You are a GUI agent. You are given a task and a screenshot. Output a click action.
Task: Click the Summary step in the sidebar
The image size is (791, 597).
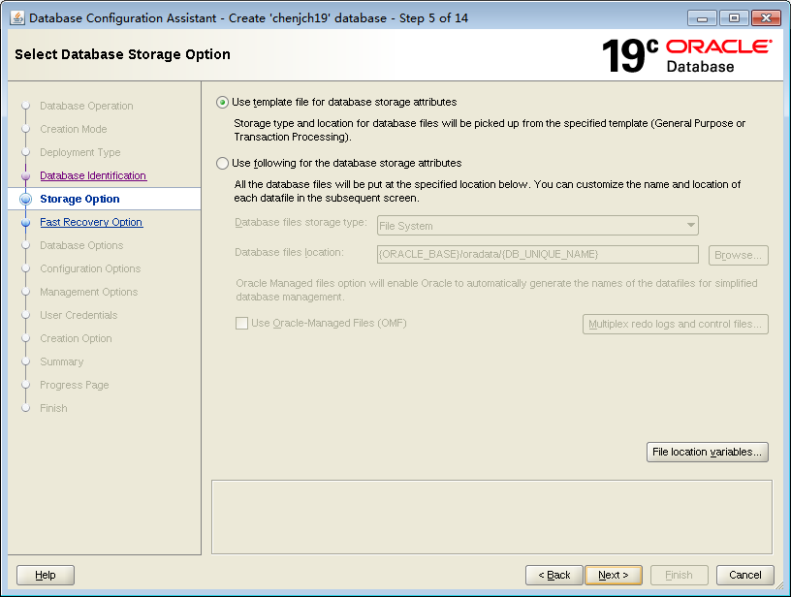pos(61,361)
